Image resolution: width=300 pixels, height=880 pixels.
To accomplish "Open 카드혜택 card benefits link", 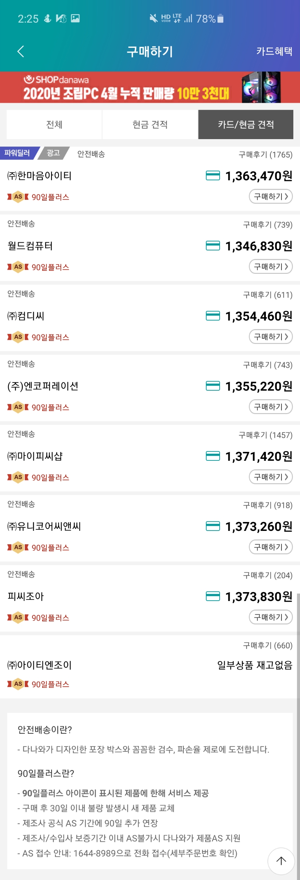I will (274, 51).
